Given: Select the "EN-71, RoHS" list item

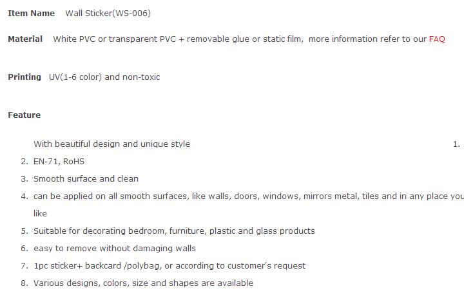Looking at the screenshot, I should click(59, 162).
